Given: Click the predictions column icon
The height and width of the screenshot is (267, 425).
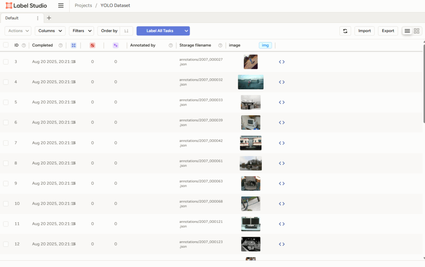Looking at the screenshot, I should pyautogui.click(x=116, y=46).
